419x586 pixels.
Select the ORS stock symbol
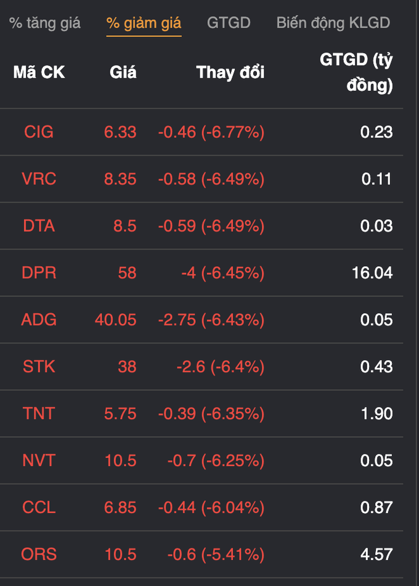pyautogui.click(x=39, y=555)
